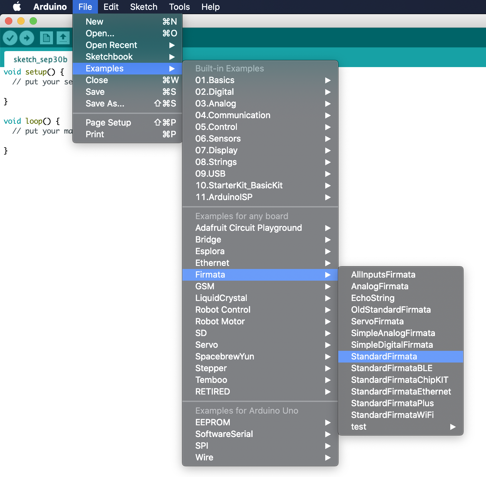
Task: Open the SpacebrewYun examples submenu
Action: (x=260, y=356)
